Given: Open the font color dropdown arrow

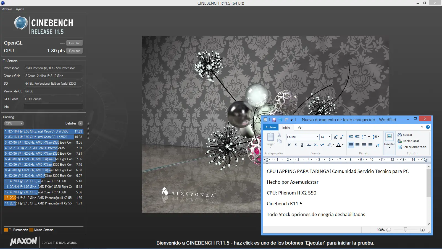Looking at the screenshot, I should point(343,145).
